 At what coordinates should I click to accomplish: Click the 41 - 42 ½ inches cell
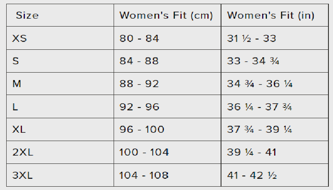(252, 175)
